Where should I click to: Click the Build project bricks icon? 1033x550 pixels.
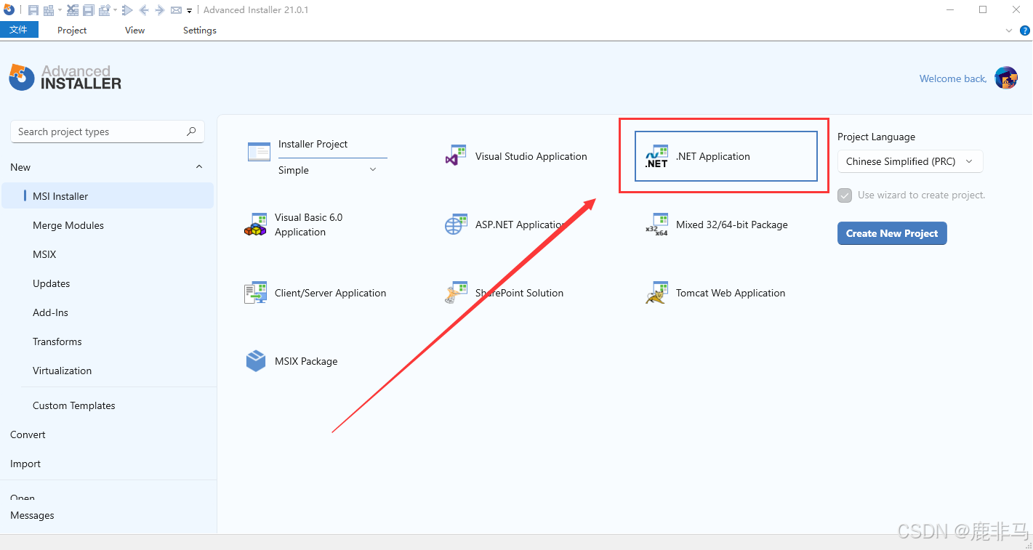coord(49,10)
